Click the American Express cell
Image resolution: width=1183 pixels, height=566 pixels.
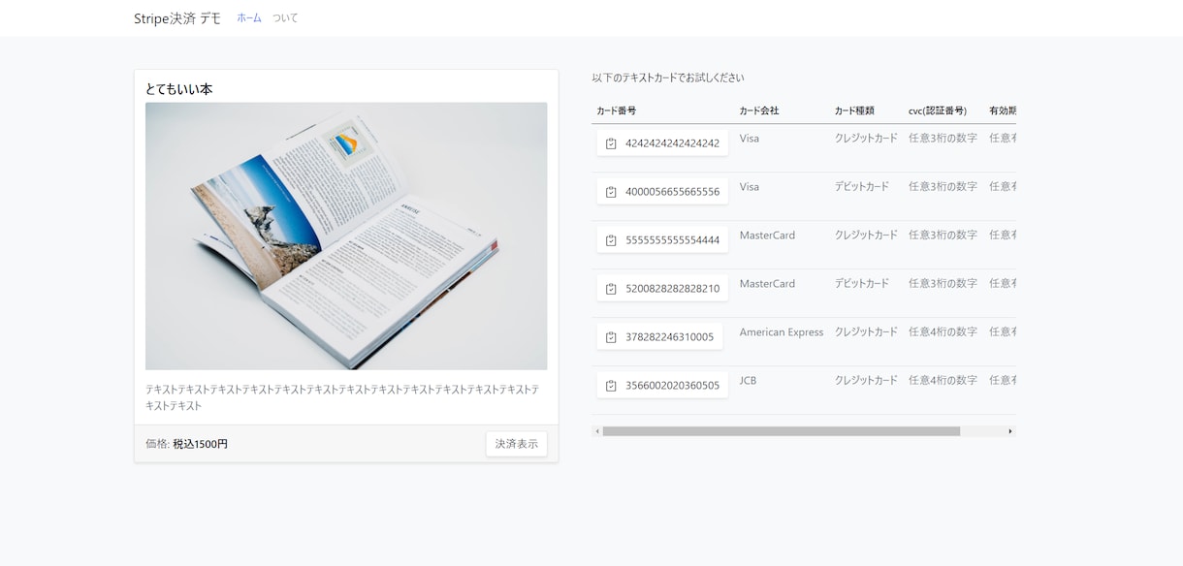(782, 331)
